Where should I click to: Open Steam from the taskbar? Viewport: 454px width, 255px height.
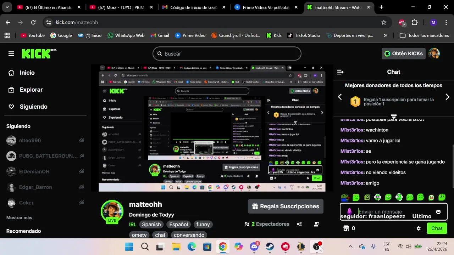point(270,246)
